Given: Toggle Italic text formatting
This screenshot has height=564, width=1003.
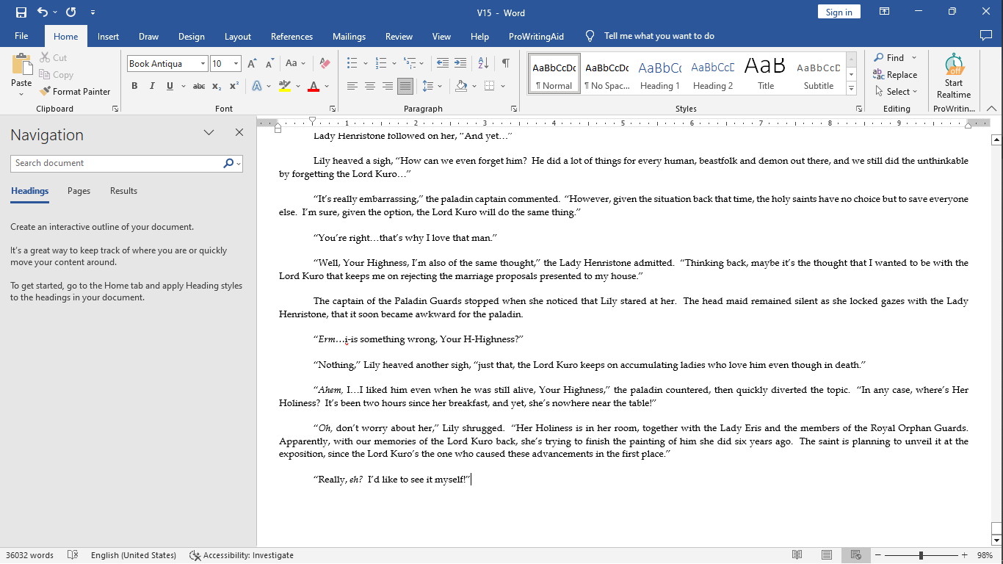Looking at the screenshot, I should 152,87.
